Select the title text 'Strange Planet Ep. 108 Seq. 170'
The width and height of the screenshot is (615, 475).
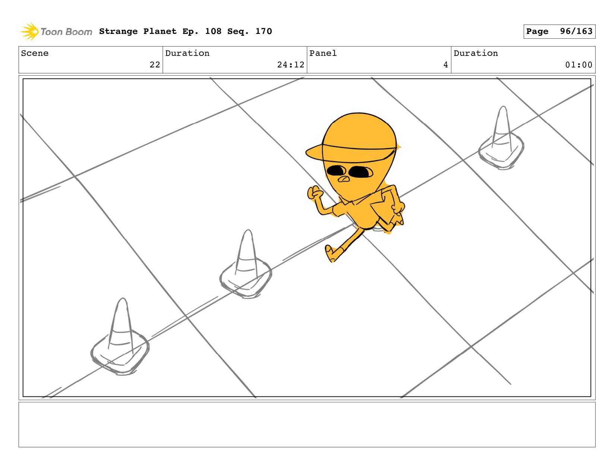(x=186, y=31)
